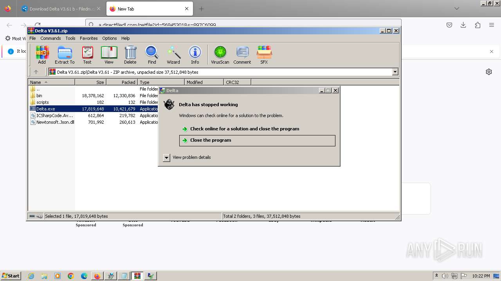The width and height of the screenshot is (501, 281).
Task: Open Firefox Extensions icon
Action: (478, 25)
